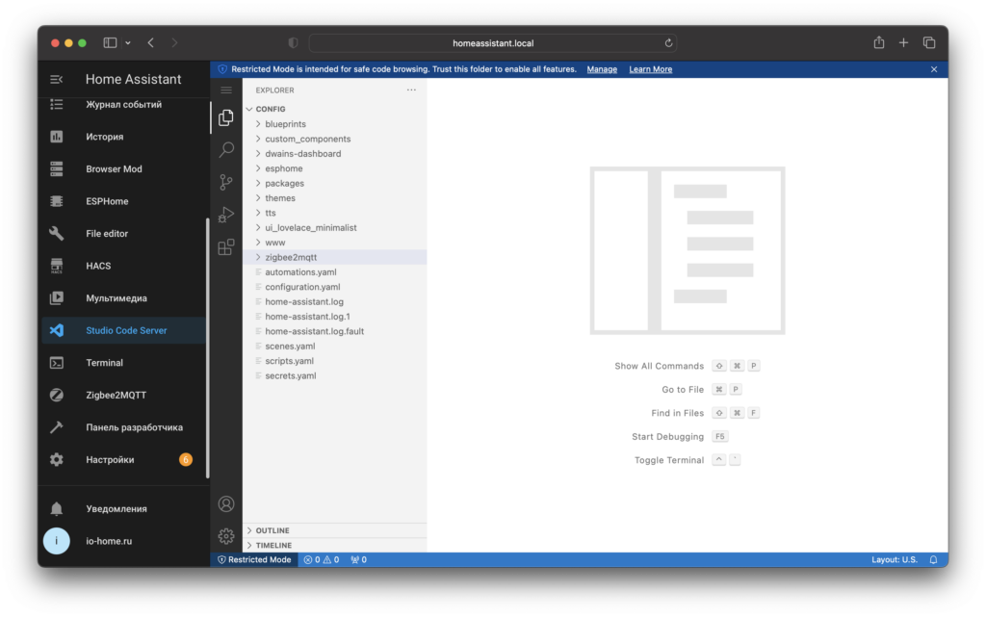
Task: Expand the packages folder
Action: (x=334, y=184)
